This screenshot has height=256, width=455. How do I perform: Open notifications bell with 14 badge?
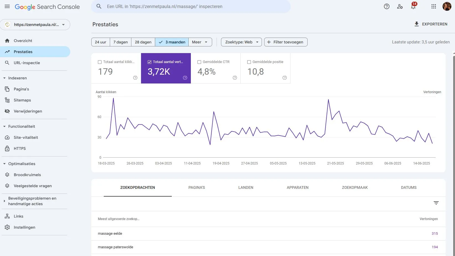413,6
